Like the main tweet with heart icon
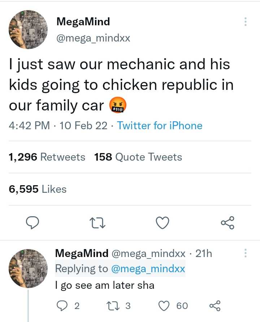Image resolution: width=260 pixels, height=322 pixels. tap(162, 223)
